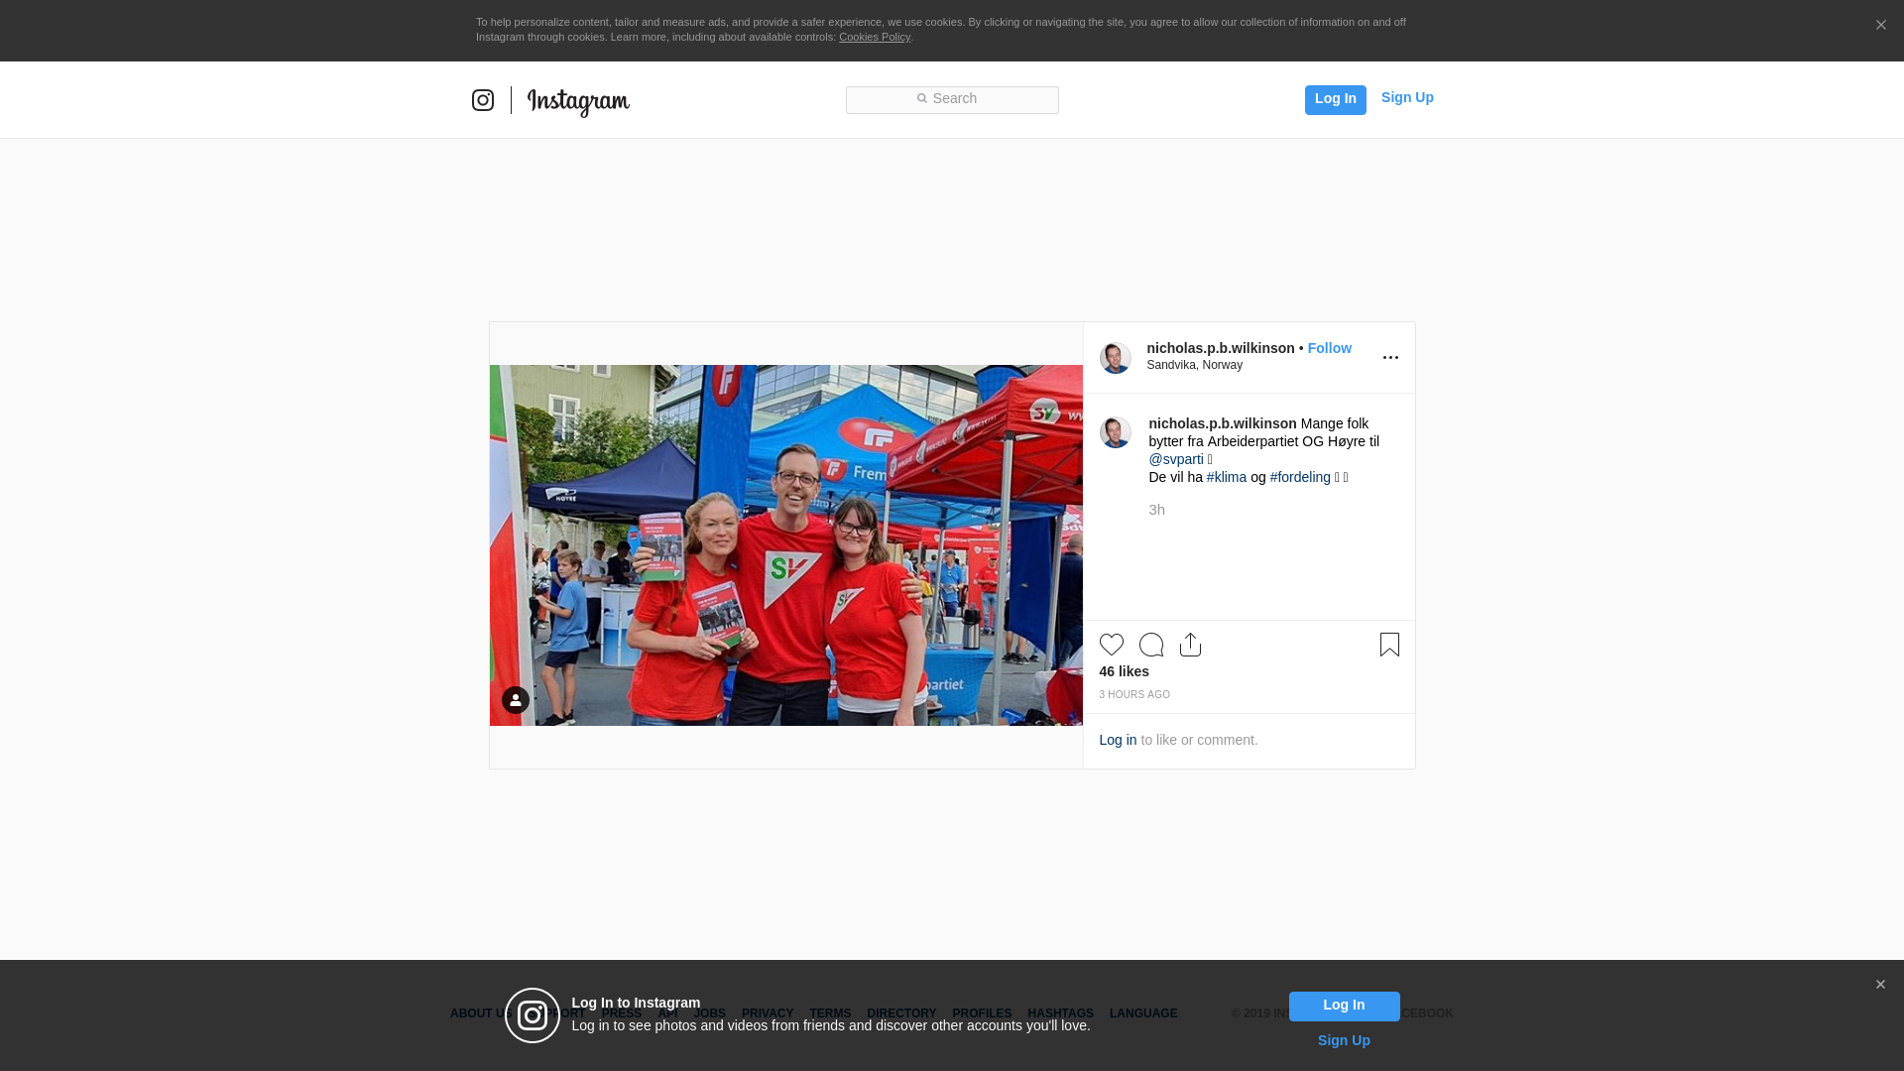Focus the Search input field
The height and width of the screenshot is (1071, 1904).
(952, 99)
